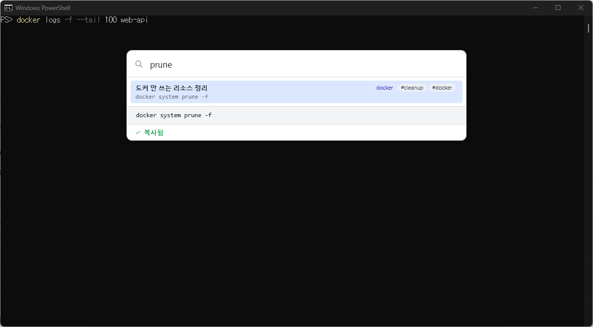Click the "docker" category label on the snippet
Screen dimensions: 593x327
[x=384, y=88]
